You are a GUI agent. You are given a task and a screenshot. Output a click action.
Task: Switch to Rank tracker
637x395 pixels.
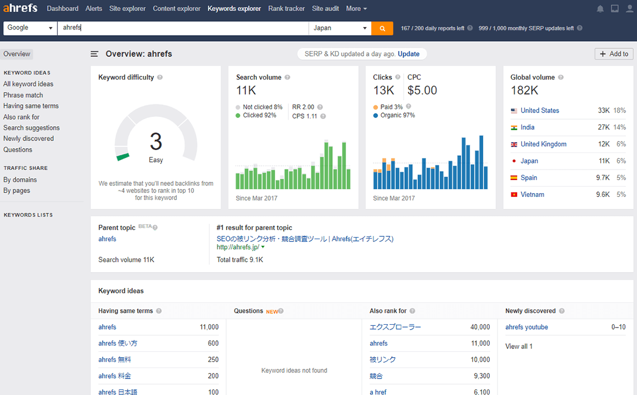[x=286, y=9]
